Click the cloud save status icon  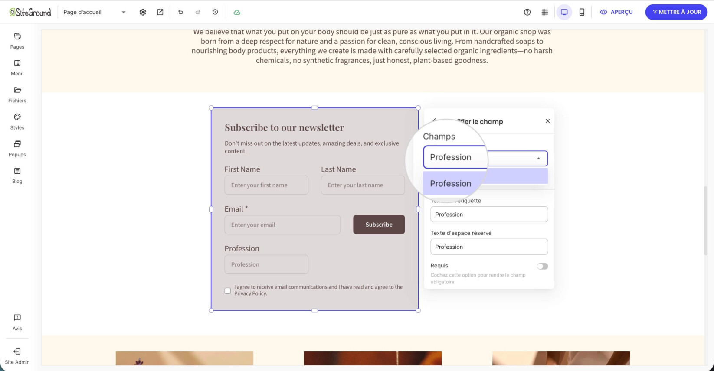[x=237, y=12]
